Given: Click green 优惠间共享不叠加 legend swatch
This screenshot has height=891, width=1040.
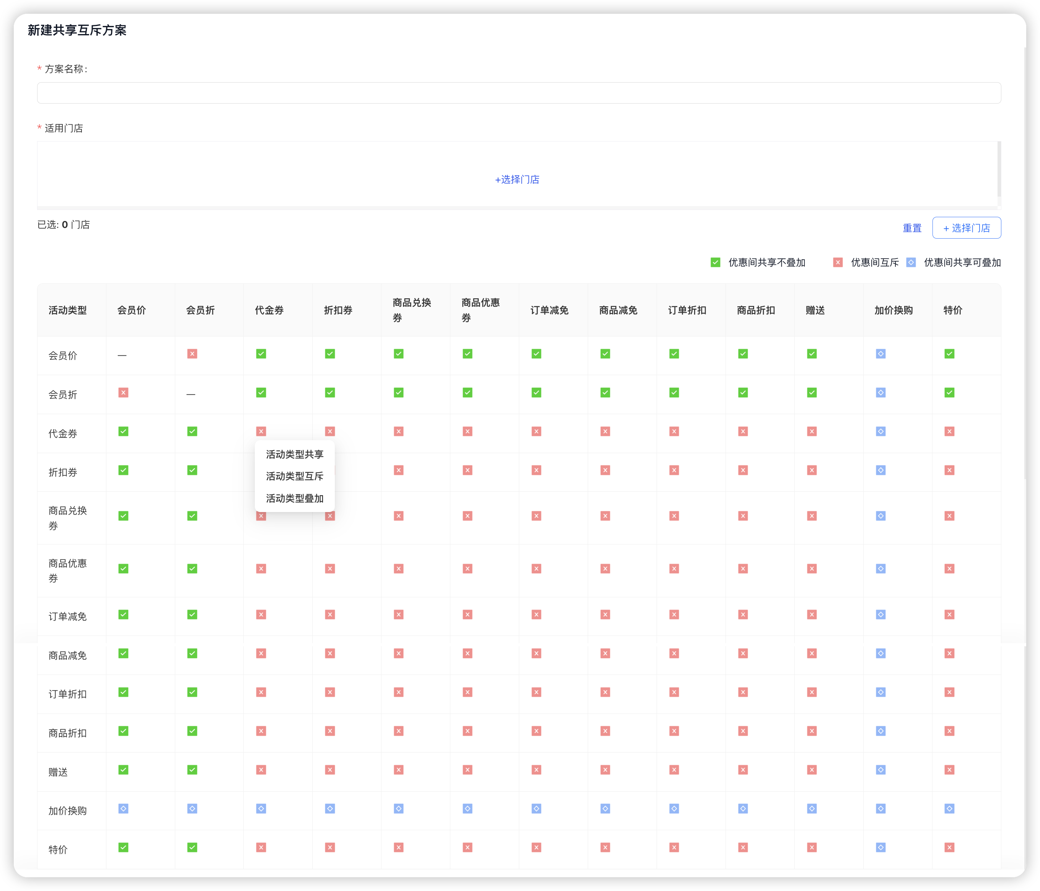Looking at the screenshot, I should pos(715,262).
